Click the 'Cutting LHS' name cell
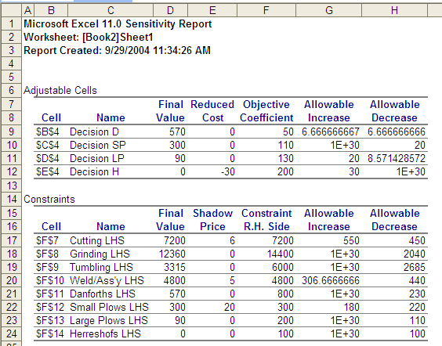Viewport: 442px width, 346px height. point(96,240)
